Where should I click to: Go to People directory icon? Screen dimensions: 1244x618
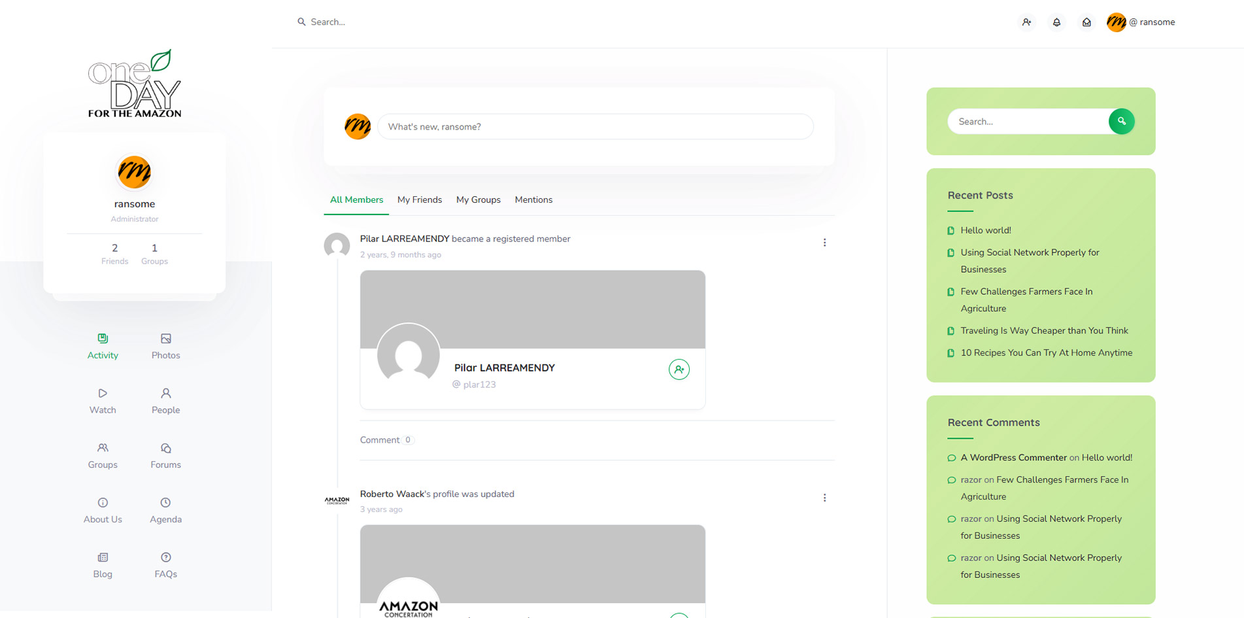tap(165, 394)
